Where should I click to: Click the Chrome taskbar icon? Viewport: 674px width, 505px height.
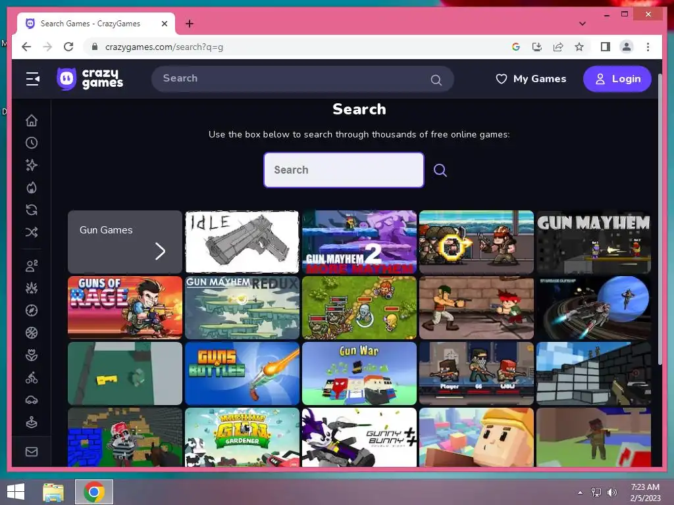(x=94, y=492)
